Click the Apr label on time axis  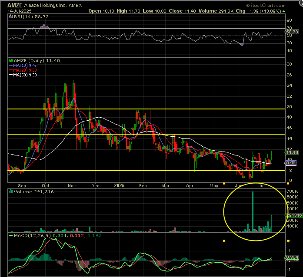click(190, 186)
